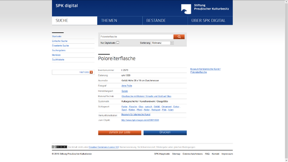Open the Museum für Islamische Kunst / Poloreiterflasche link

pyautogui.click(x=205, y=71)
